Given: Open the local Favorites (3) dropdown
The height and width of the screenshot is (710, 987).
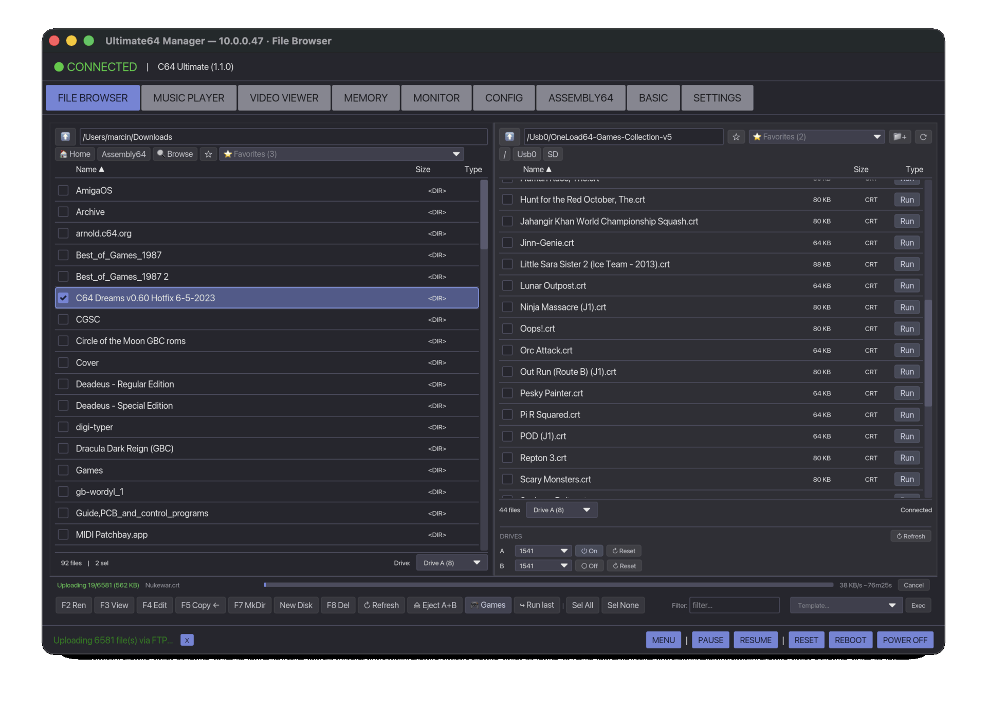Looking at the screenshot, I should click(x=342, y=154).
